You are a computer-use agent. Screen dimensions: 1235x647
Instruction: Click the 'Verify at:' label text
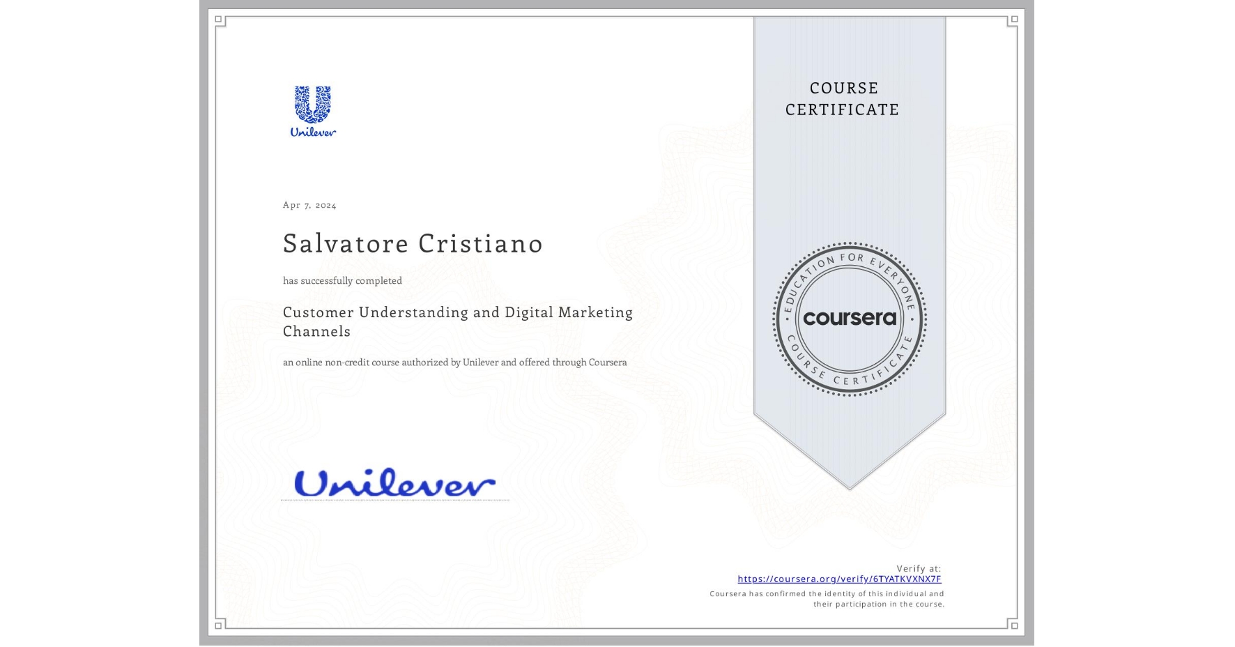point(919,568)
